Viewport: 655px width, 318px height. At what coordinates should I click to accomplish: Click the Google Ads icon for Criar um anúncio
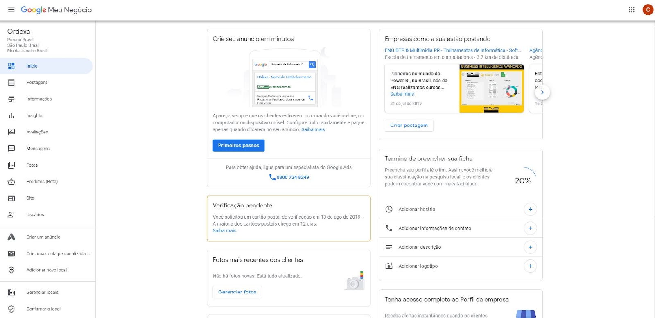click(11, 237)
